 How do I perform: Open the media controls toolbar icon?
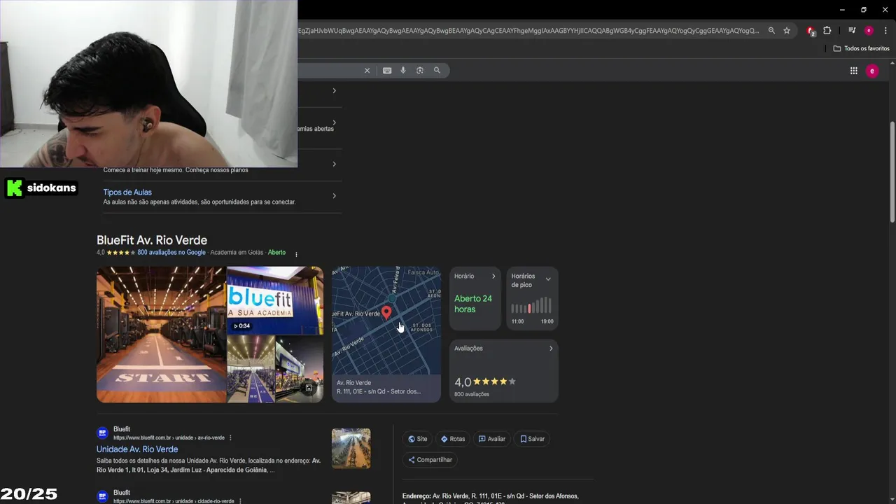(852, 31)
